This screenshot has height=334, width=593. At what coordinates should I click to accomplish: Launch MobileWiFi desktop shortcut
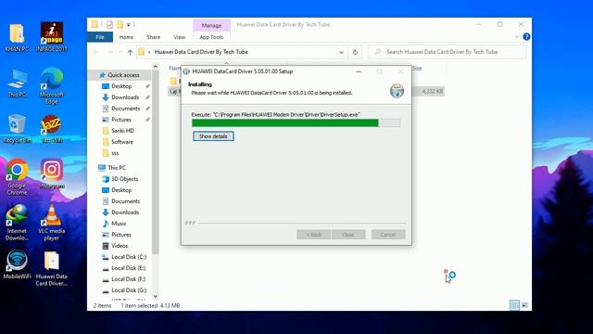tap(17, 265)
